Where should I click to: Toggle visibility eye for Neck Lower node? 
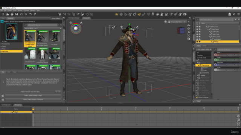[x=197, y=37]
